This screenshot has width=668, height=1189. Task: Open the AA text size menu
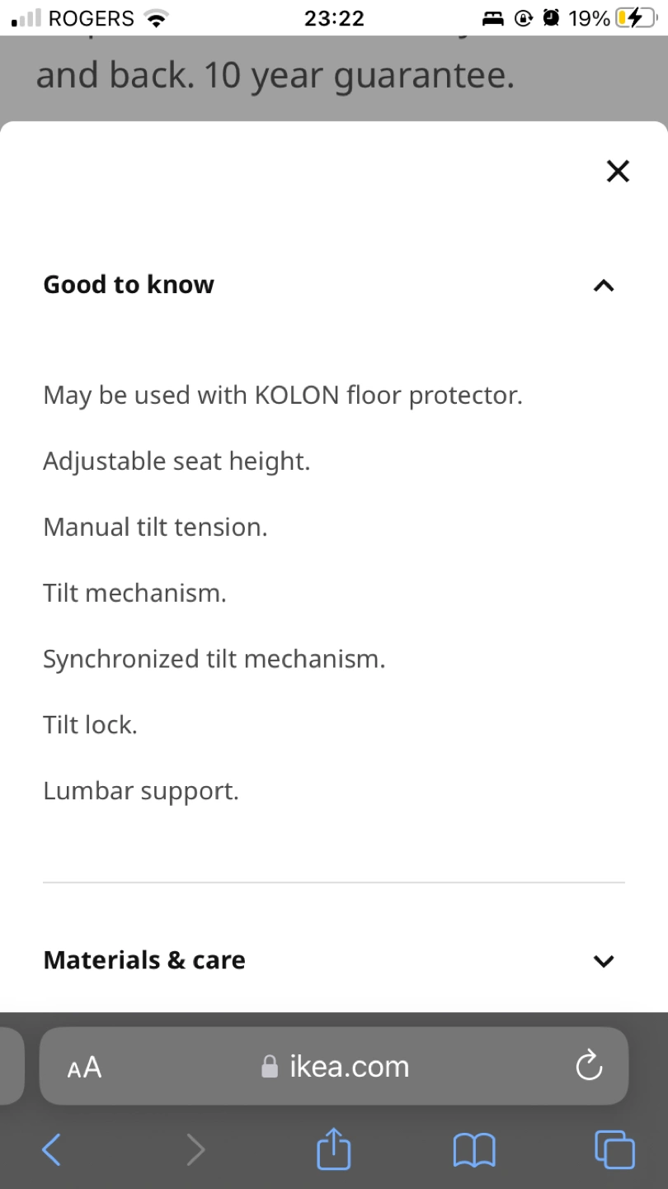pyautogui.click(x=84, y=1067)
